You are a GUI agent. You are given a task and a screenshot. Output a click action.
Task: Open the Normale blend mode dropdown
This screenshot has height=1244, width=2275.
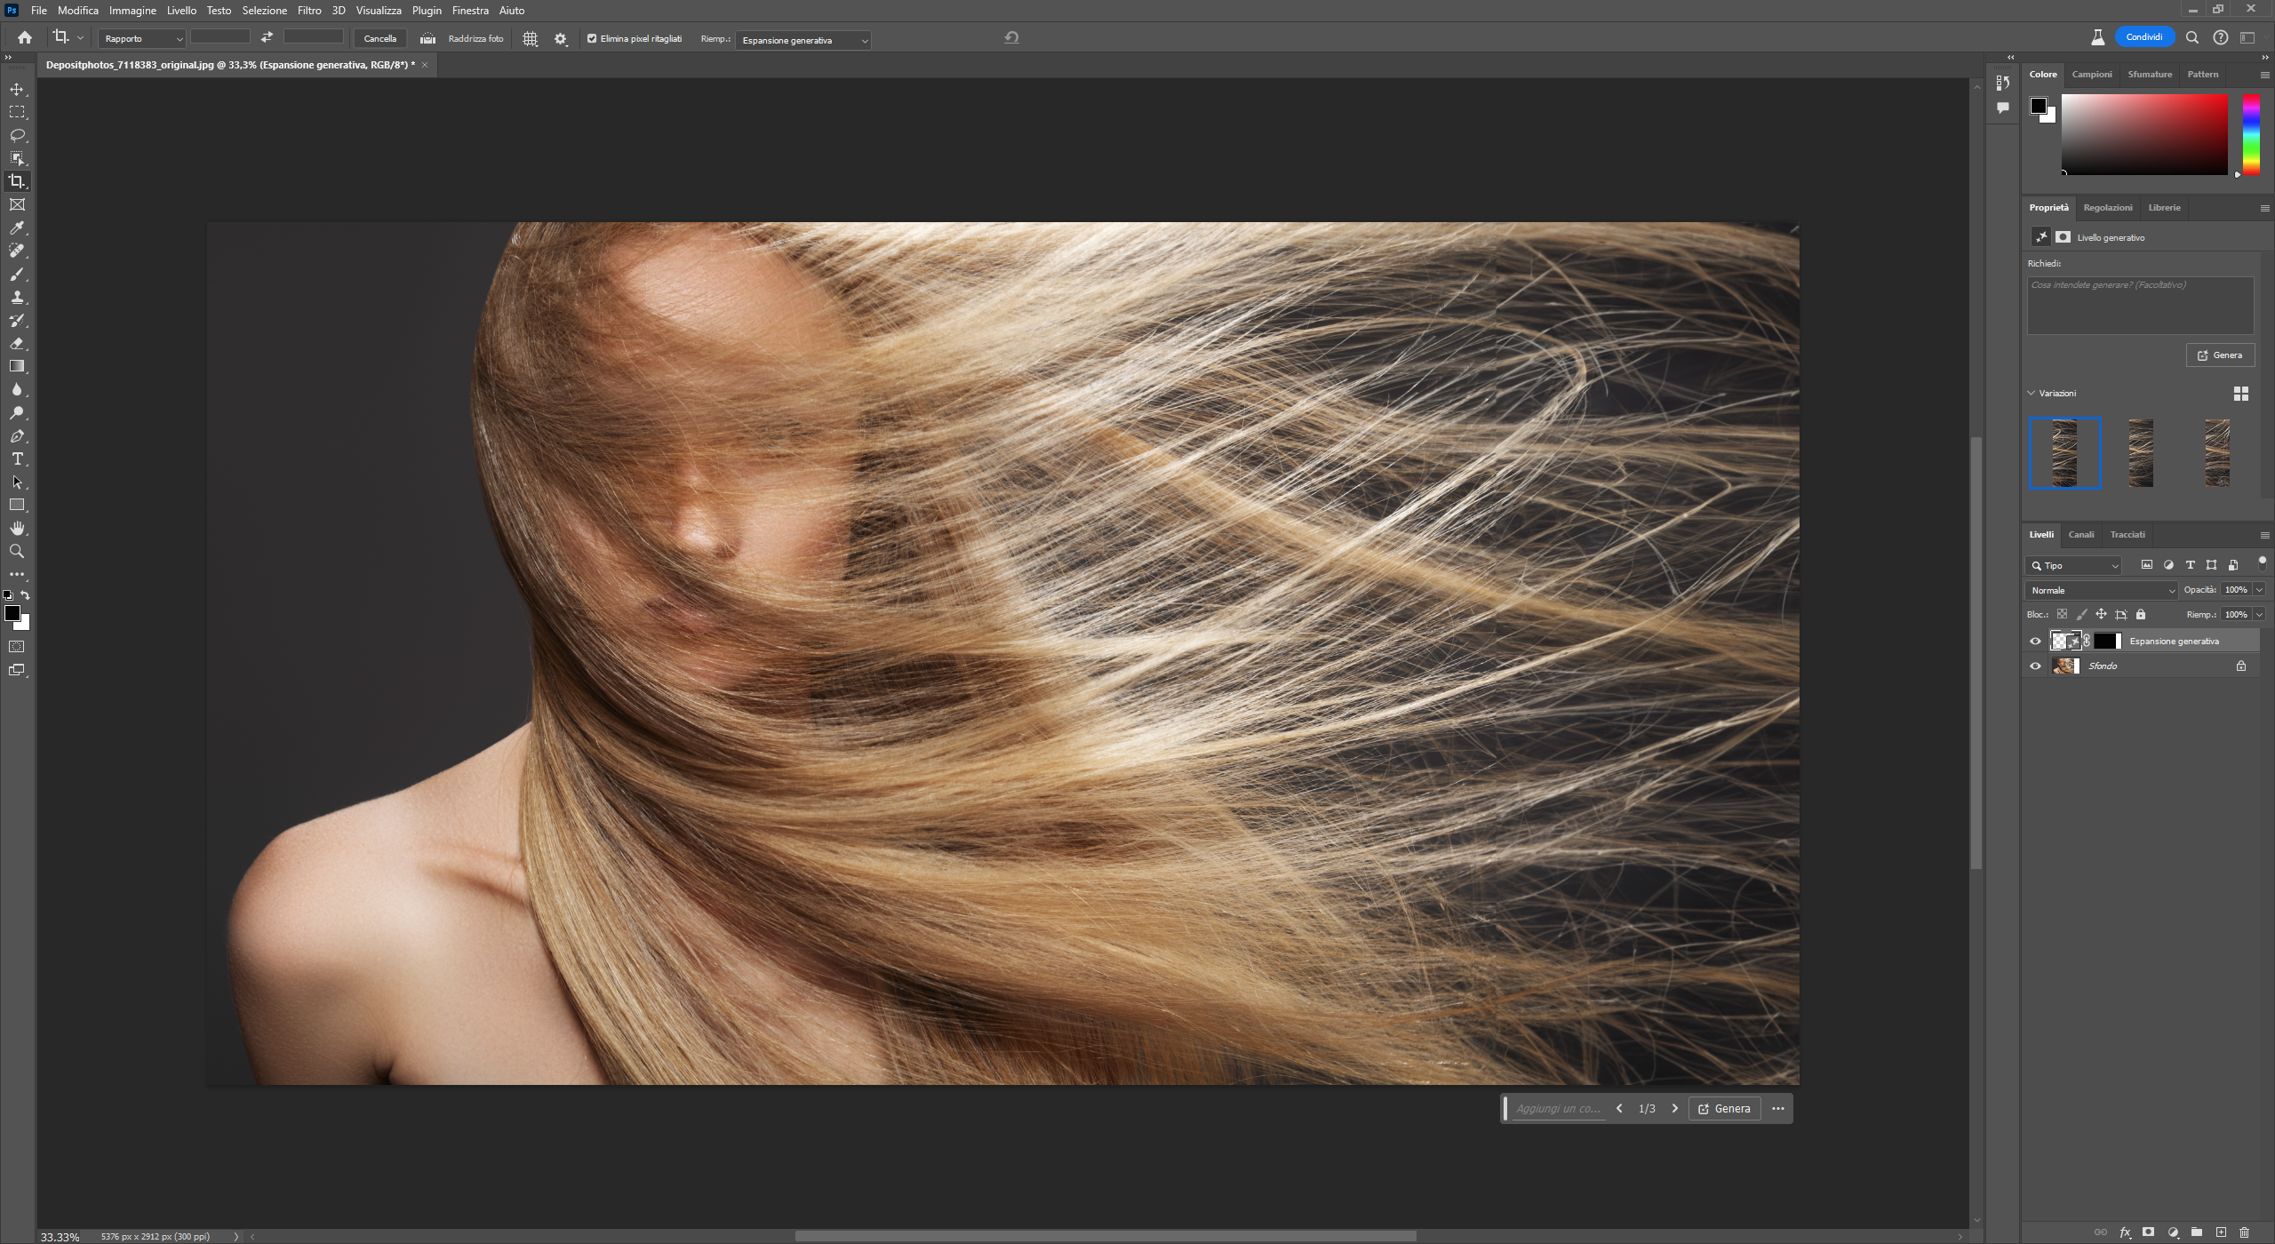[2102, 590]
